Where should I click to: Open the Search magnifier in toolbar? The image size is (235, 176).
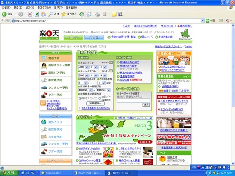tap(54, 14)
